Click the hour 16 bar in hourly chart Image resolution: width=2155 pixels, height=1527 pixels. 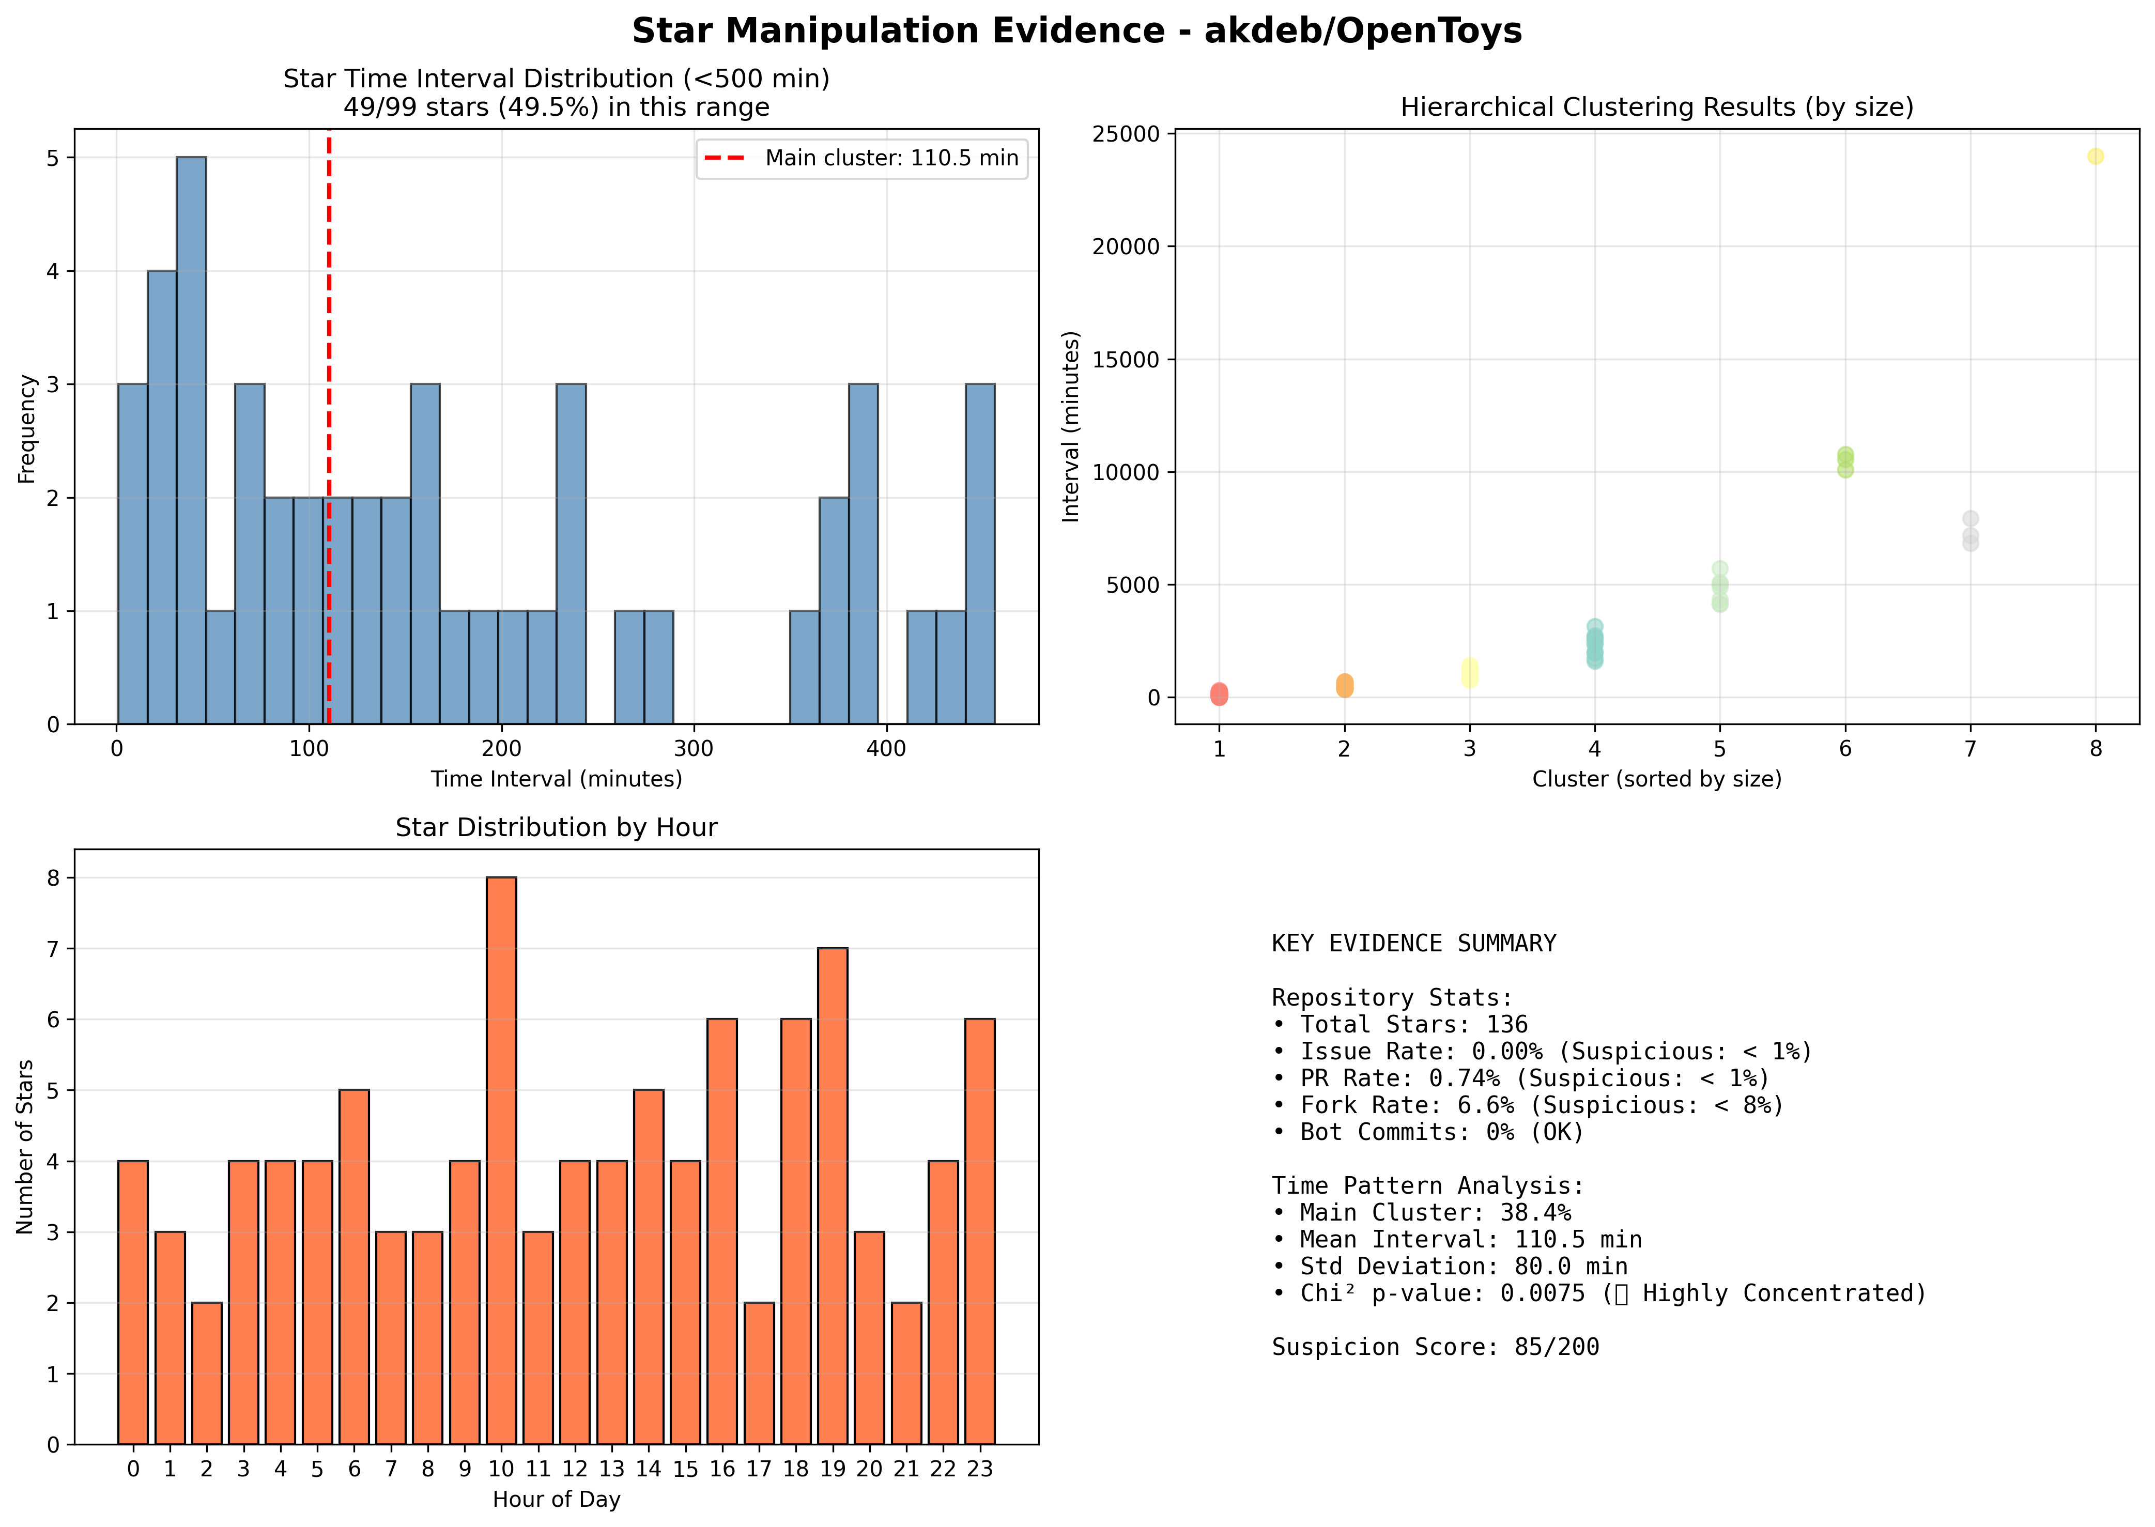pos(722,1232)
